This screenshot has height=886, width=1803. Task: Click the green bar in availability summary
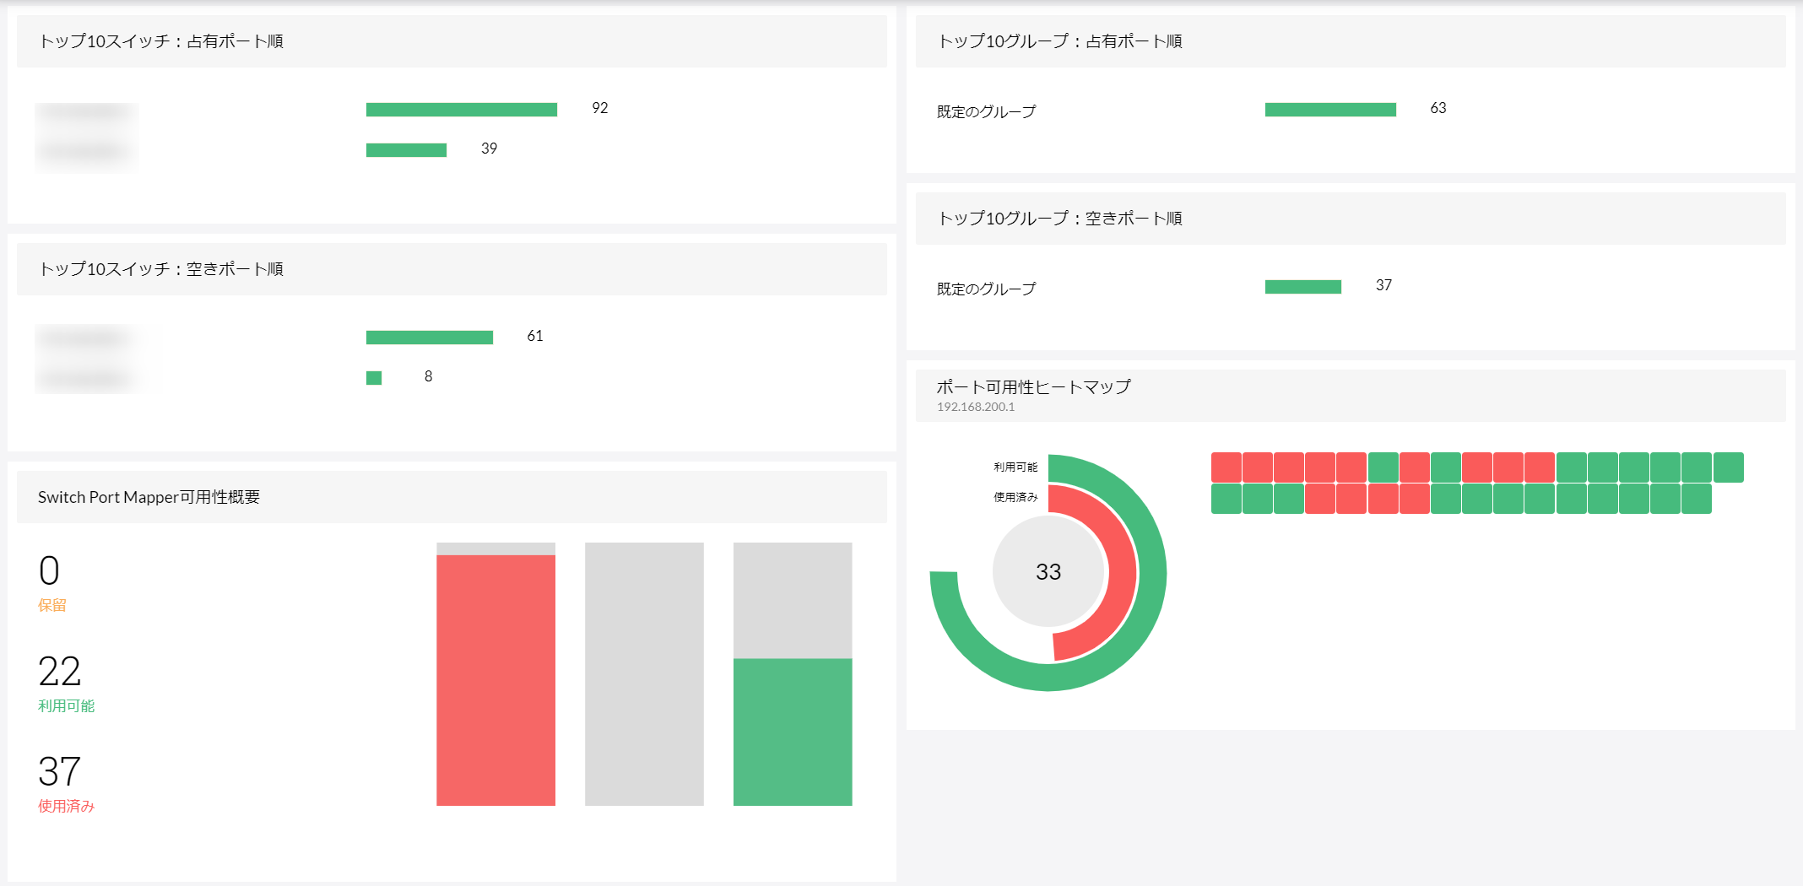[793, 732]
